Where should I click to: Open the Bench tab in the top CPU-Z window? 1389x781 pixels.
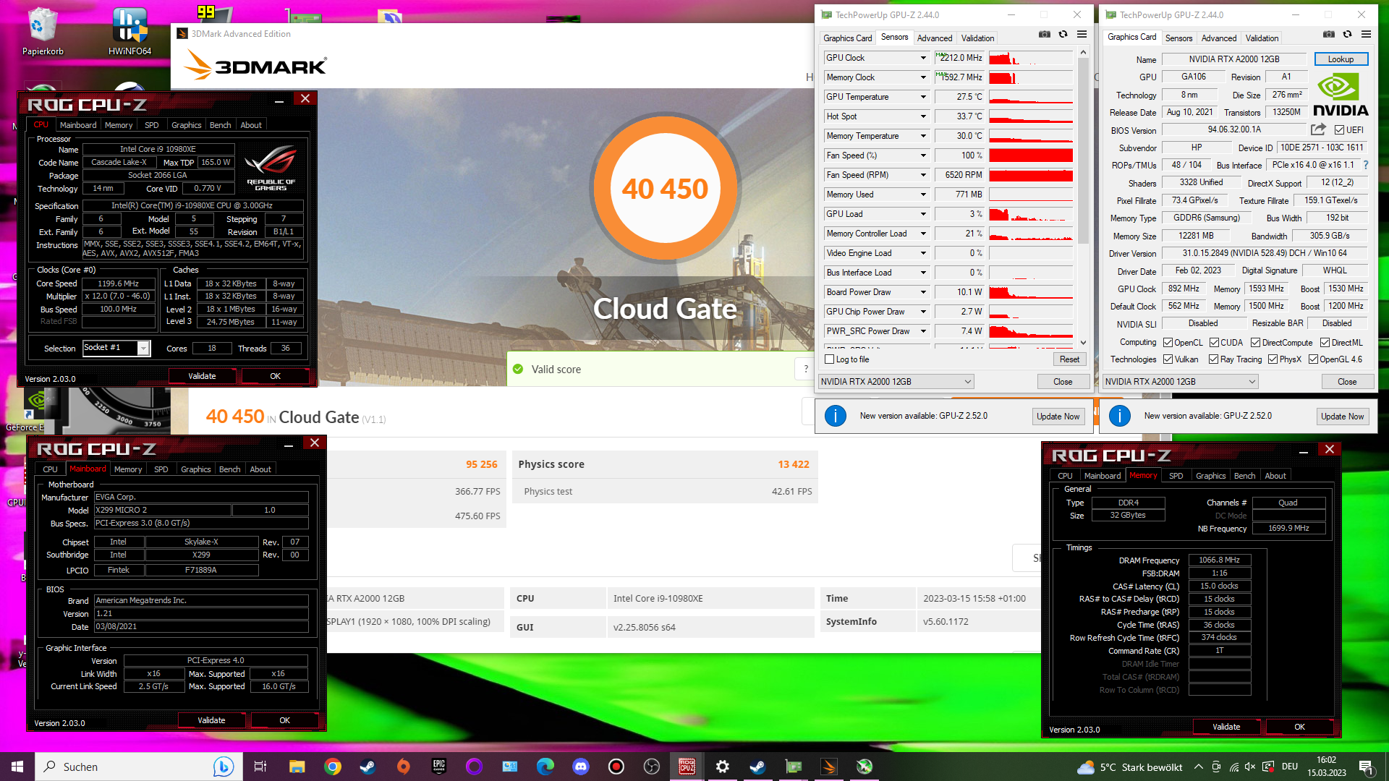pyautogui.click(x=220, y=125)
